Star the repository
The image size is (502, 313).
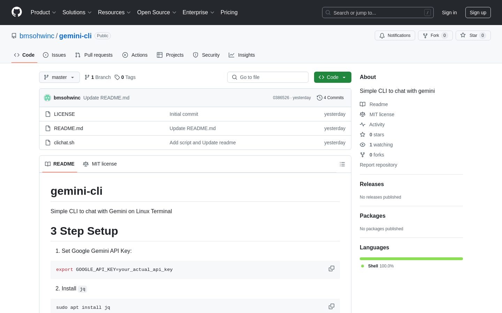473,35
